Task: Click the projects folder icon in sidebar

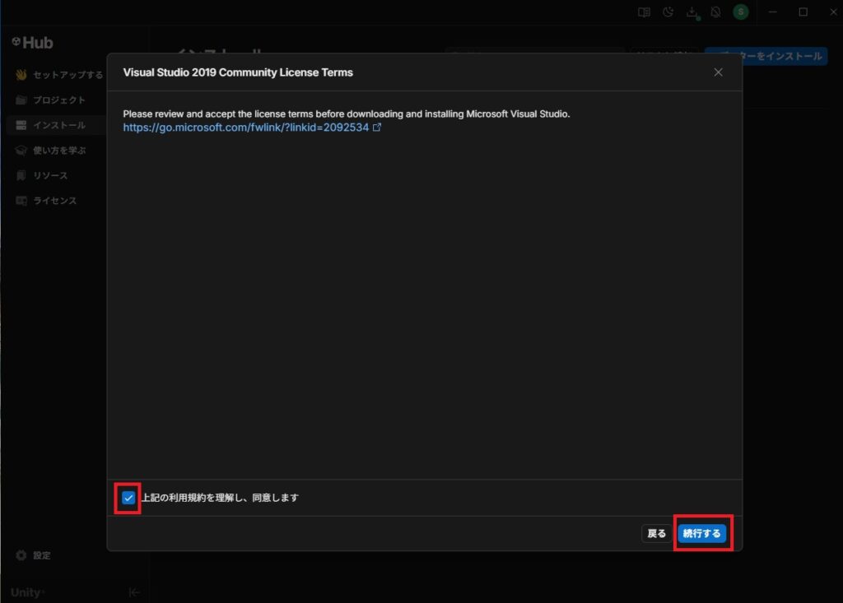Action: click(x=21, y=100)
